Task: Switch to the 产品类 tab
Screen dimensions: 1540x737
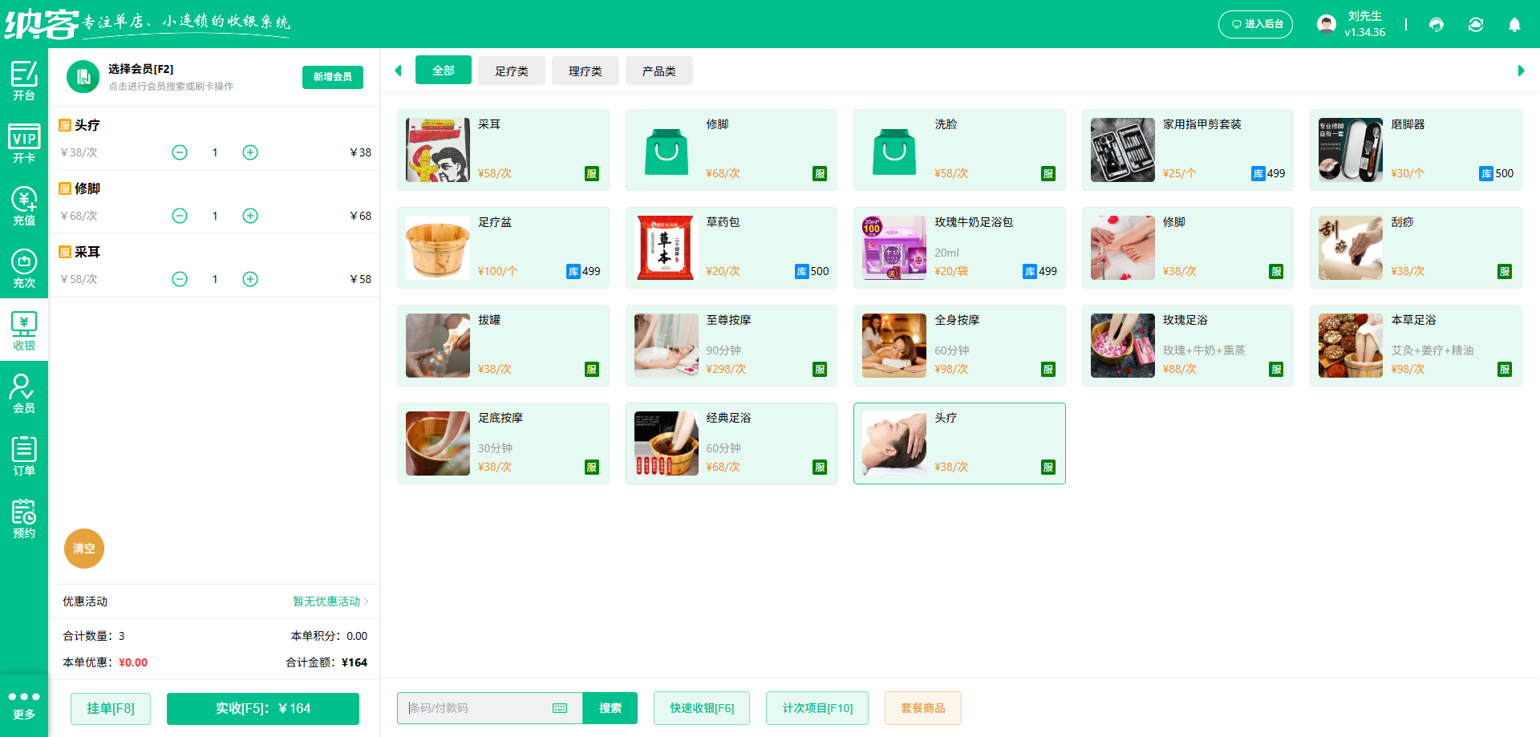Action: point(659,71)
